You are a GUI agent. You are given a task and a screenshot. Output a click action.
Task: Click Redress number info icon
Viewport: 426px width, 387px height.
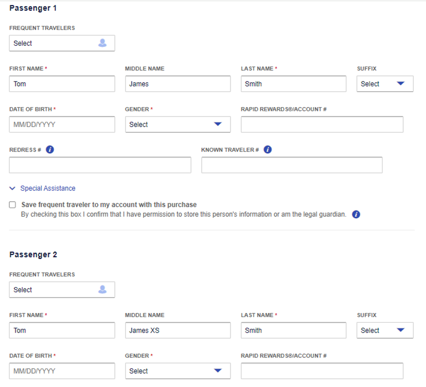click(50, 150)
